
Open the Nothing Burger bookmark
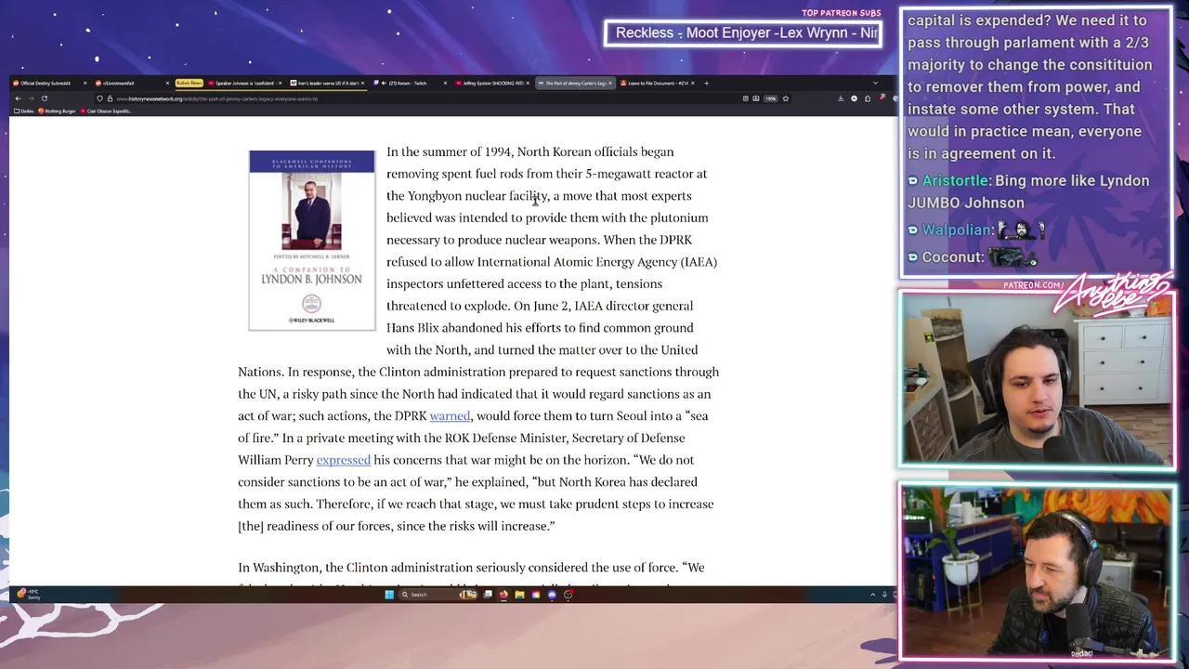pos(57,111)
